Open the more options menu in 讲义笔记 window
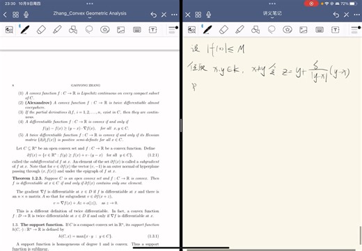This screenshot has height=251, width=362. click(357, 15)
